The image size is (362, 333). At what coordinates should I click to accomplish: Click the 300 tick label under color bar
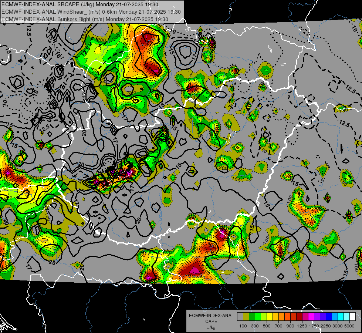(x=255, y=326)
